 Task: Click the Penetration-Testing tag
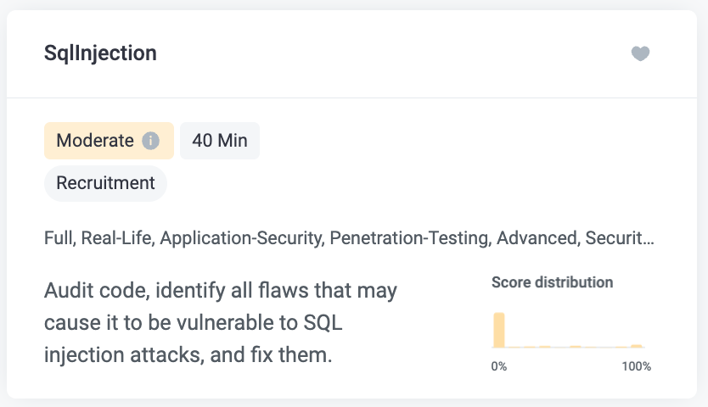click(410, 238)
